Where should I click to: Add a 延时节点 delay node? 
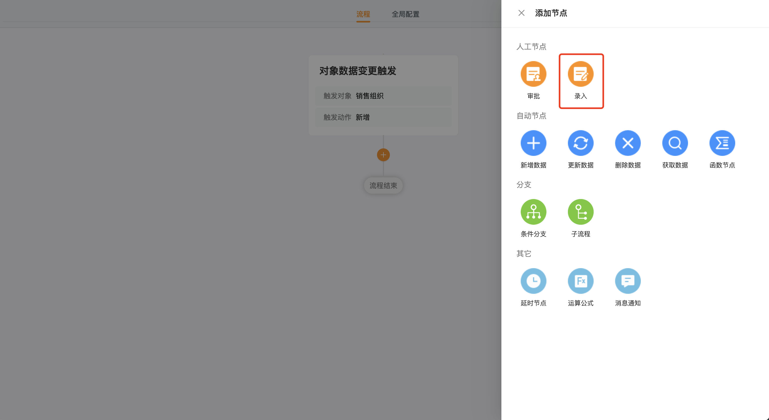[x=533, y=281]
